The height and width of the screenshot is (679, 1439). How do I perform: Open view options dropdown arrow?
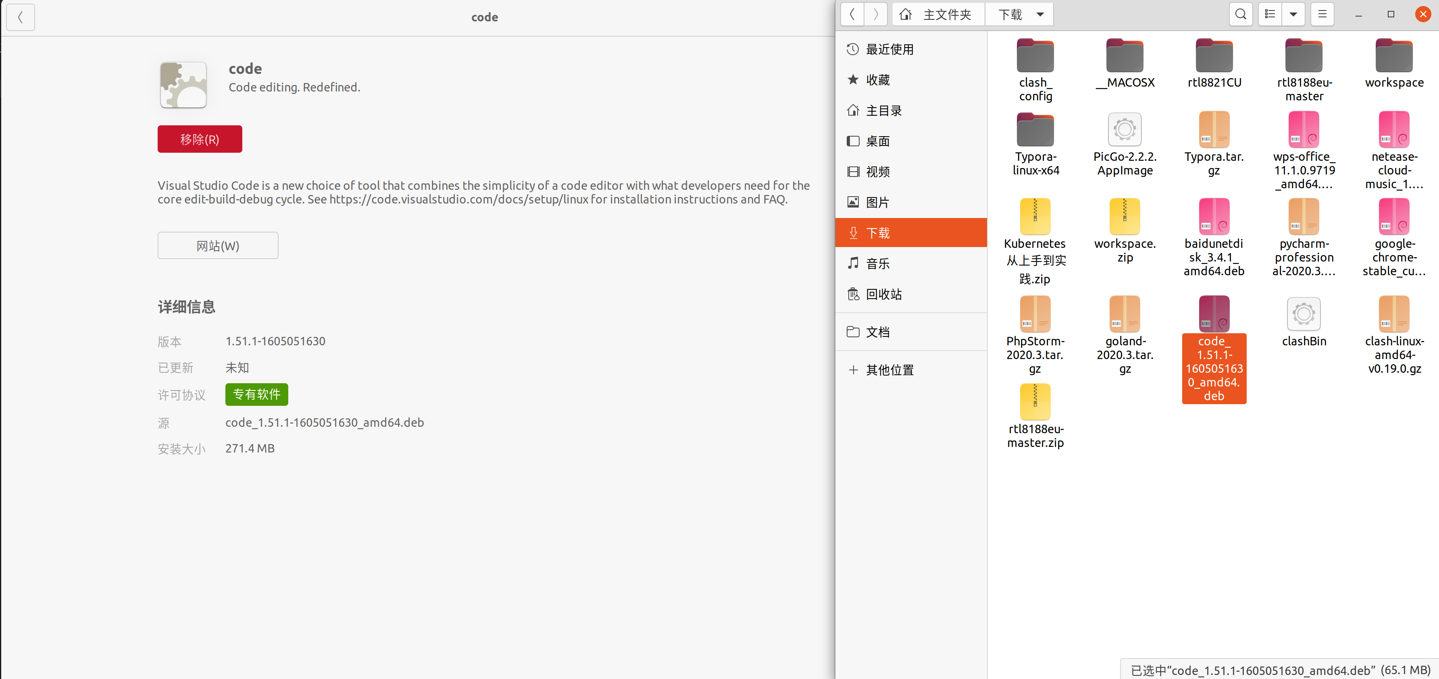pyautogui.click(x=1293, y=15)
